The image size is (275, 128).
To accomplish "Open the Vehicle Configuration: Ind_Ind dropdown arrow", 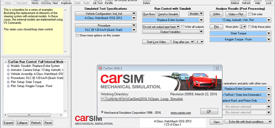I will click(x=134, y=14).
